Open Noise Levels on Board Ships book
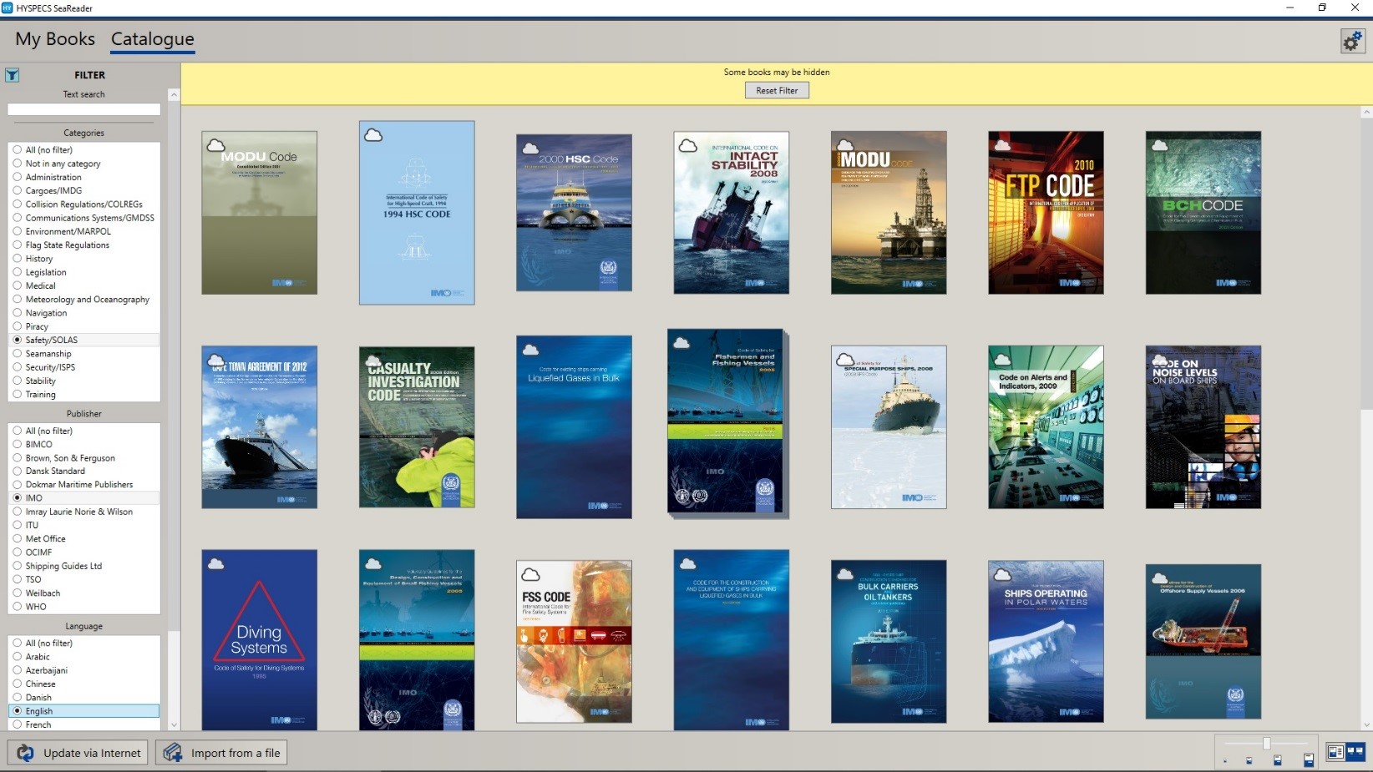 point(1203,427)
